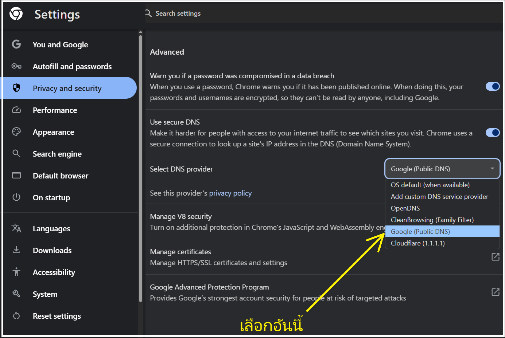Click the key icon for Autofill
This screenshot has width=505, height=338.
pos(16,66)
